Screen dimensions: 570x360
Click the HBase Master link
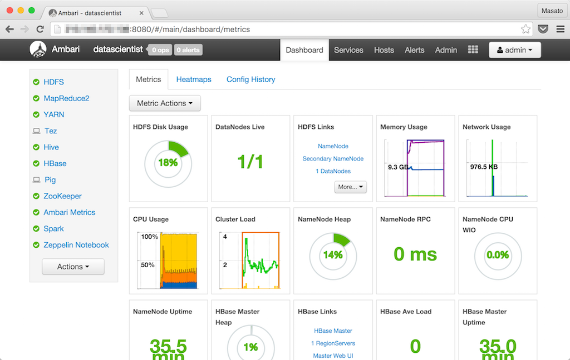333,331
